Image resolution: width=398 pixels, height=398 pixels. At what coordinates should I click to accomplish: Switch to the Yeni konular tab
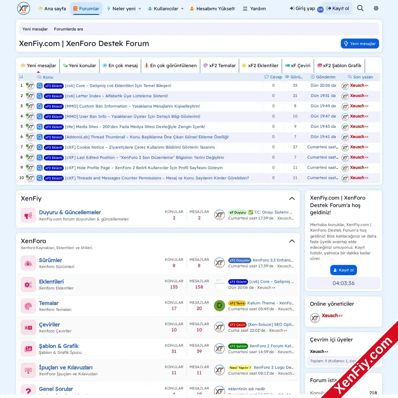(80, 66)
